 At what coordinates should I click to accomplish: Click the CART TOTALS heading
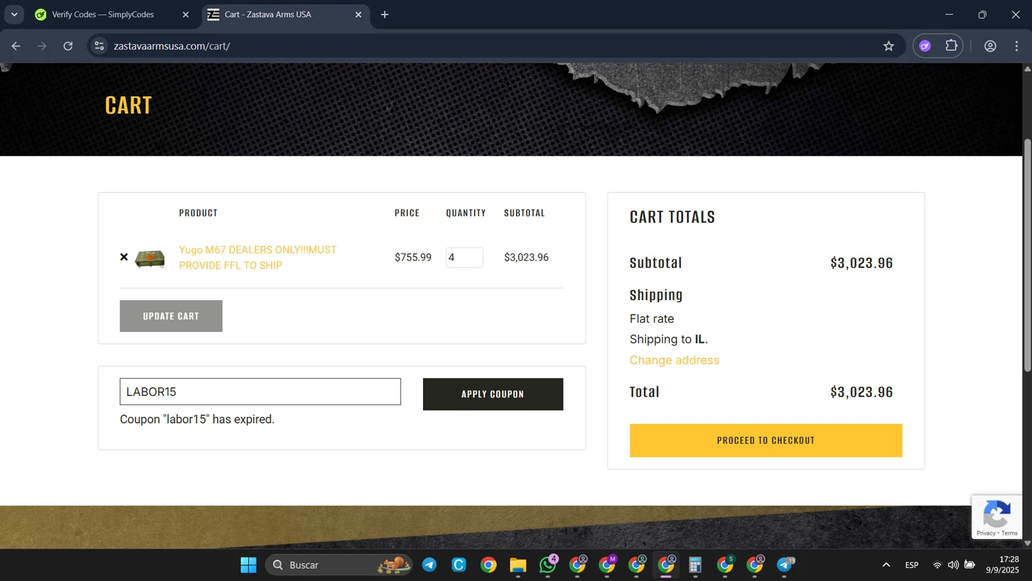[672, 217]
